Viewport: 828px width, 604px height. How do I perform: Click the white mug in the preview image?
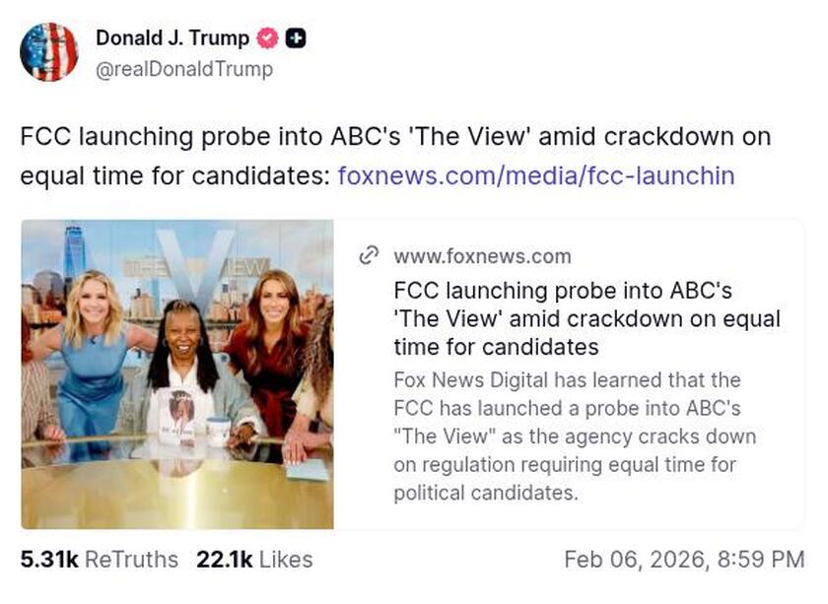pyautogui.click(x=218, y=429)
